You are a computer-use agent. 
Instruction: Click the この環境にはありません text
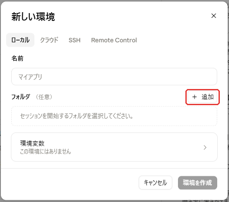pos(45,151)
